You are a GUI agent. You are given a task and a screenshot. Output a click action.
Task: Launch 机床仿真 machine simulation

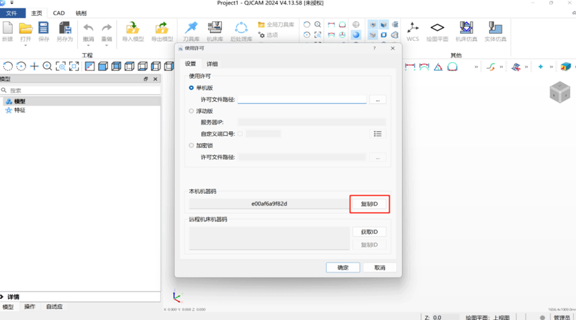pyautogui.click(x=467, y=29)
